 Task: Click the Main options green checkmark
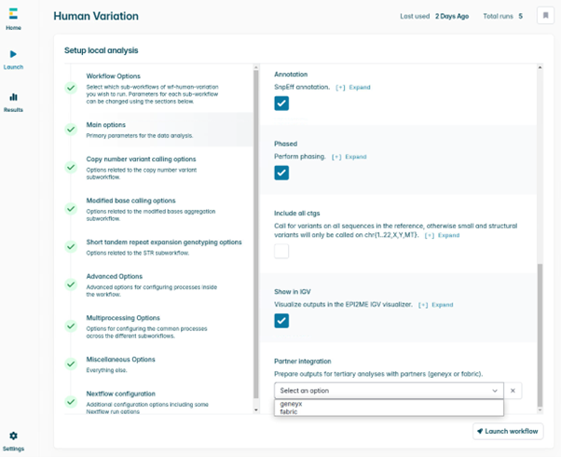tap(71, 130)
